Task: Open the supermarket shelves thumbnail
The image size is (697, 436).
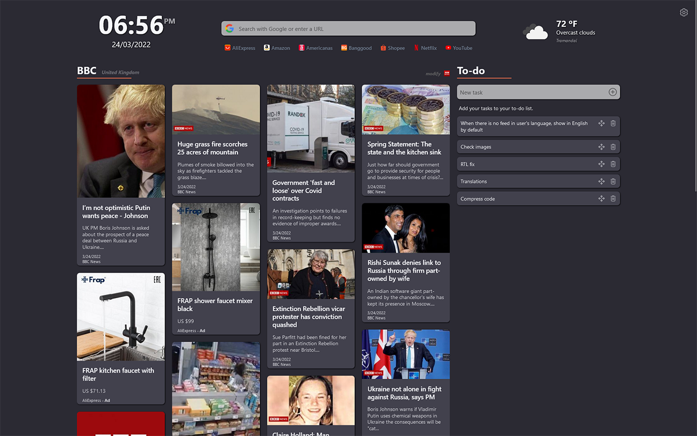Action: coord(216,389)
